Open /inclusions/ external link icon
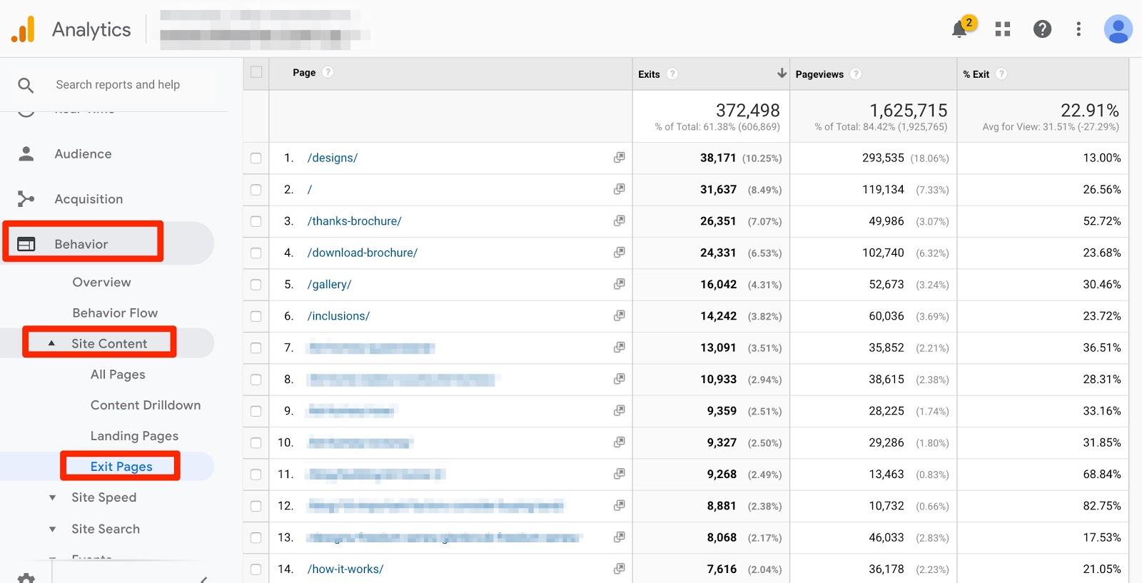 (619, 315)
